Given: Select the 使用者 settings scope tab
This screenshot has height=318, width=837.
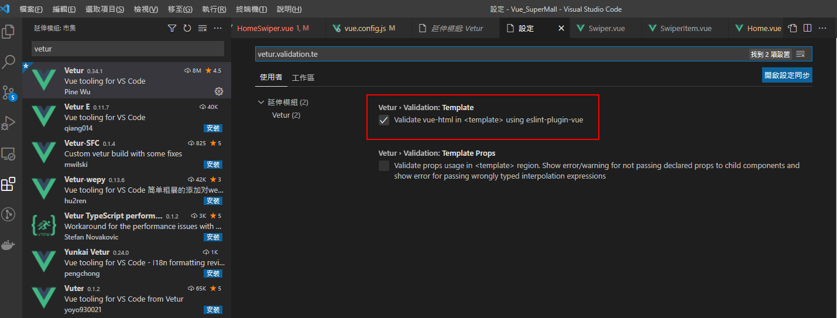Looking at the screenshot, I should pyautogui.click(x=271, y=77).
